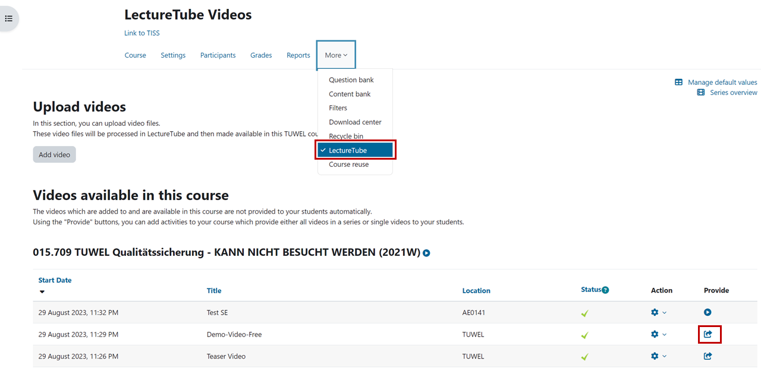This screenshot has width=761, height=368.
Task: Go to the Participants tab
Action: click(218, 55)
